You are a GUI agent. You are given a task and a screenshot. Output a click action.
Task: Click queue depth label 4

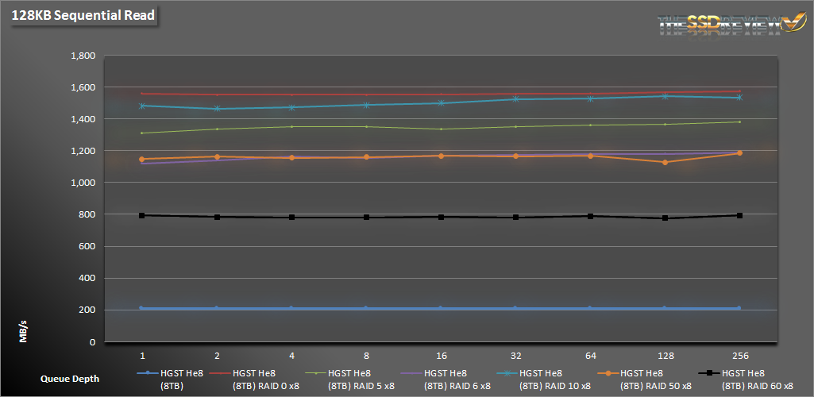click(291, 356)
